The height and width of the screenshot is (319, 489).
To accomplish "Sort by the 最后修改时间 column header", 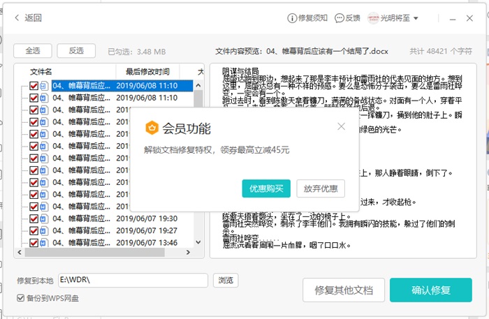I will (x=147, y=72).
